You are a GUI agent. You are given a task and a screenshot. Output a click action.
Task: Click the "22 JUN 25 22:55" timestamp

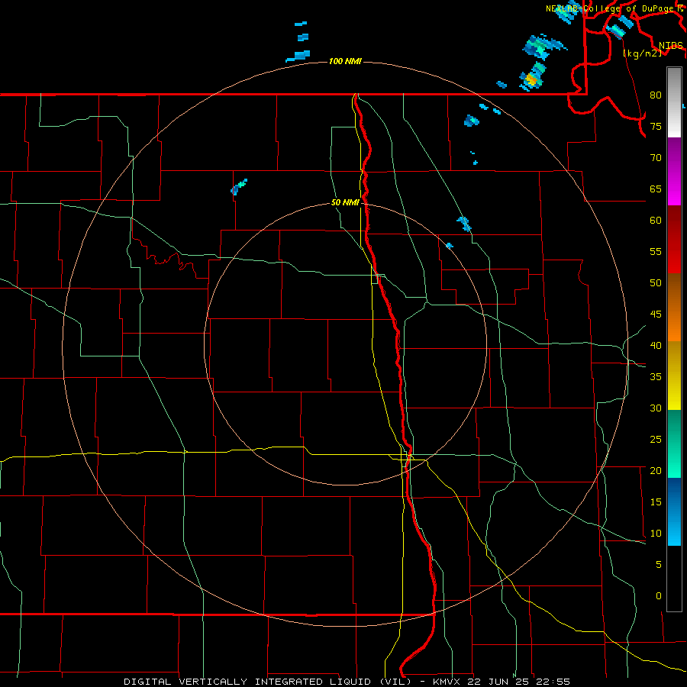click(x=519, y=682)
